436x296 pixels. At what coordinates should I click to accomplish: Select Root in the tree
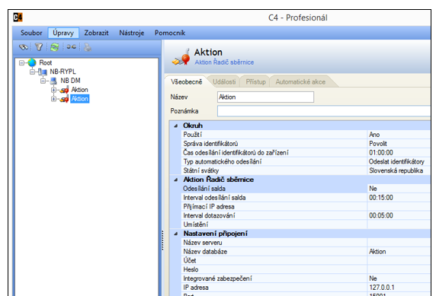[45, 62]
